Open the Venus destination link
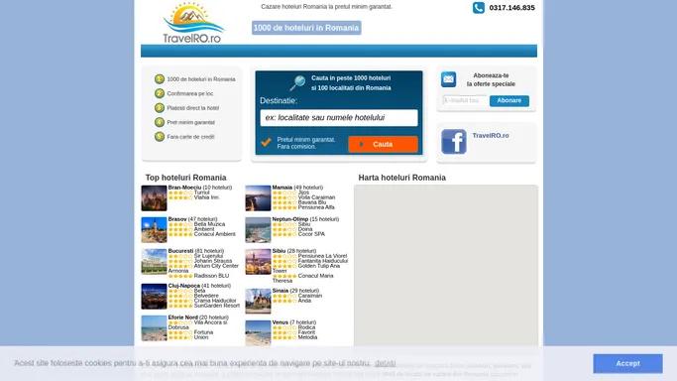 (x=281, y=322)
